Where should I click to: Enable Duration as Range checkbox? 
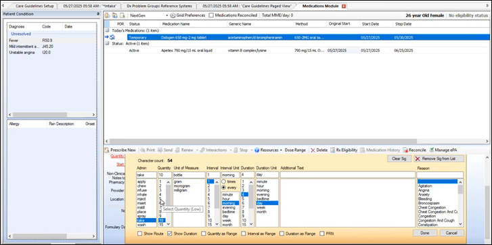click(x=282, y=234)
